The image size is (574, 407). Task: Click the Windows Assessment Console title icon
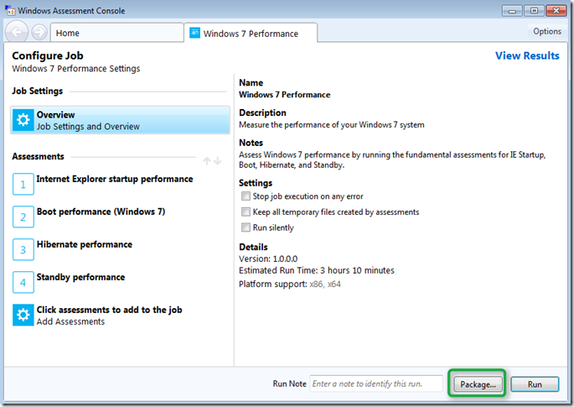(x=10, y=10)
